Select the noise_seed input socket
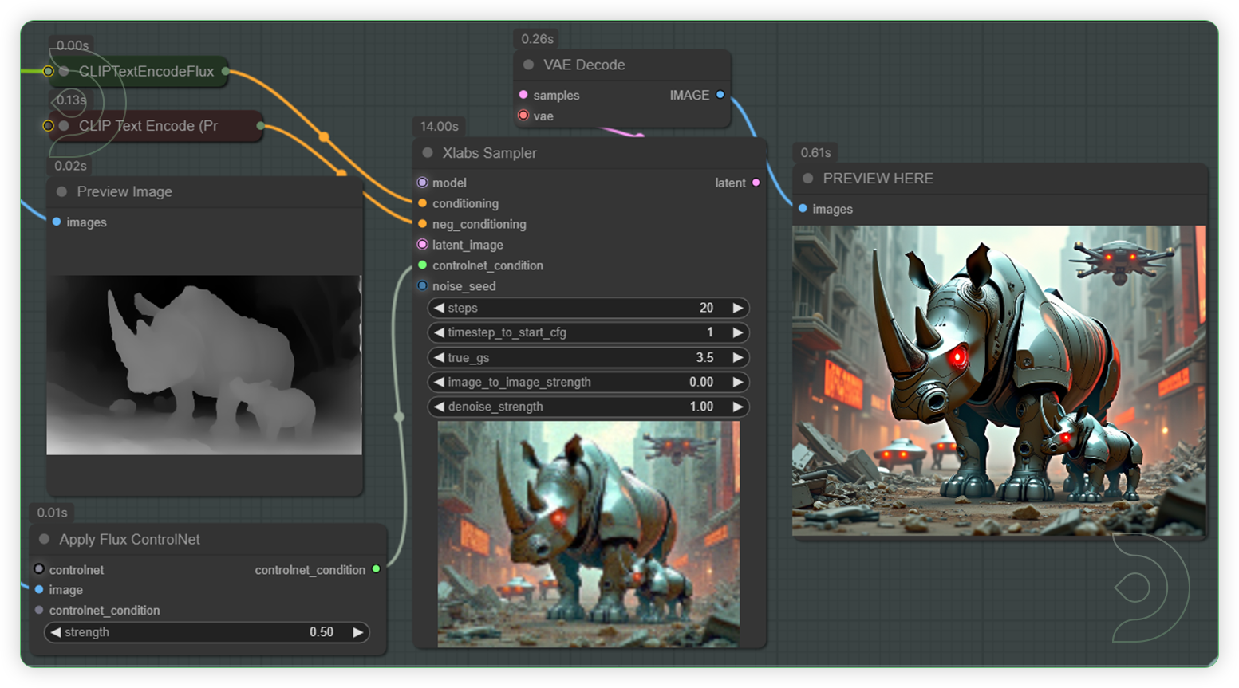Image resolution: width=1239 pixels, height=688 pixels. pyautogui.click(x=422, y=286)
